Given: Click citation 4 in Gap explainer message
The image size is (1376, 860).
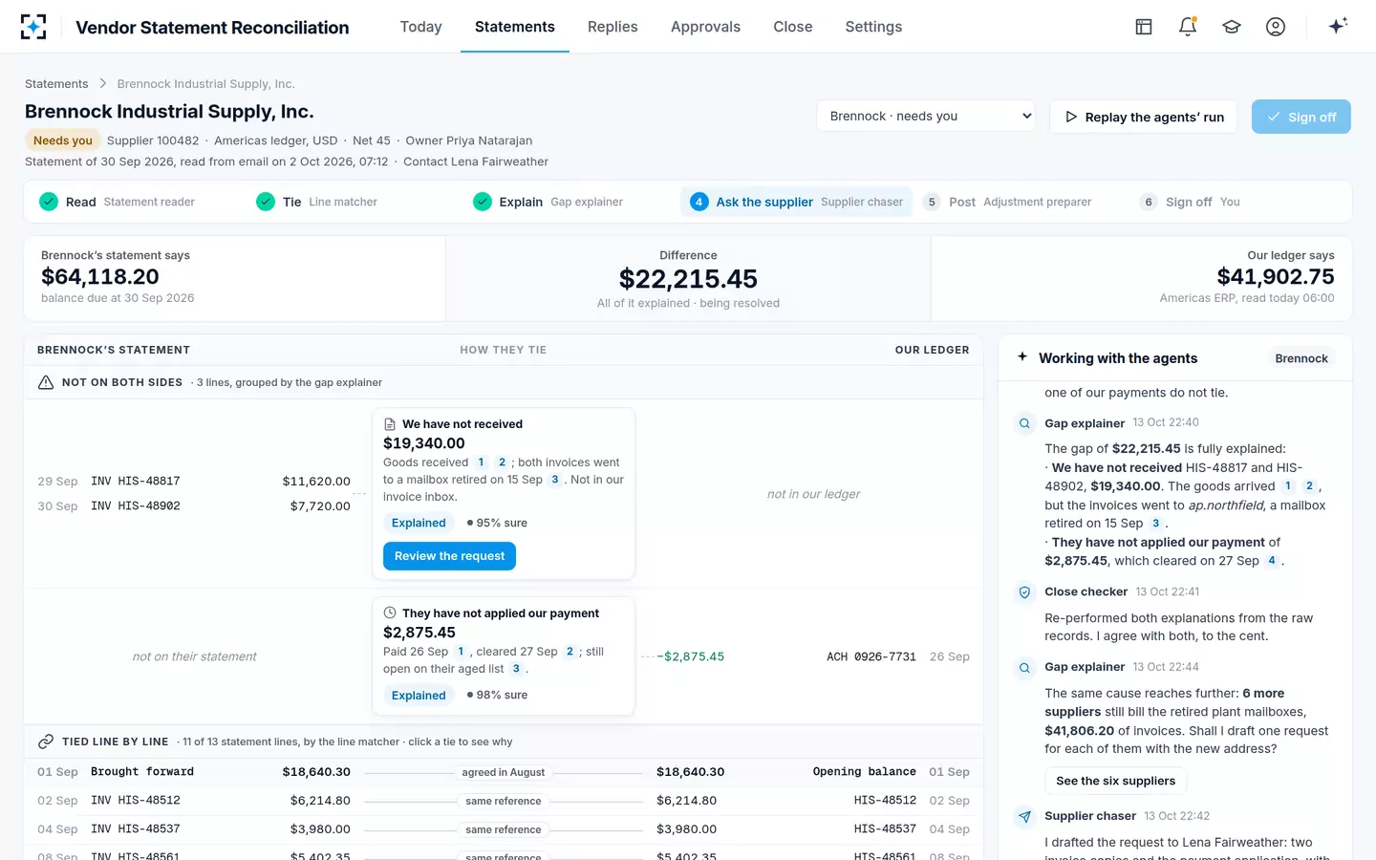Looking at the screenshot, I should tap(1272, 561).
